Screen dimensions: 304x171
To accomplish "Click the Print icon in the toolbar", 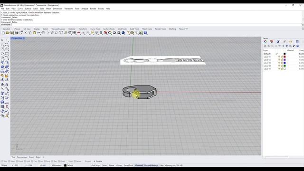I will [17, 33].
